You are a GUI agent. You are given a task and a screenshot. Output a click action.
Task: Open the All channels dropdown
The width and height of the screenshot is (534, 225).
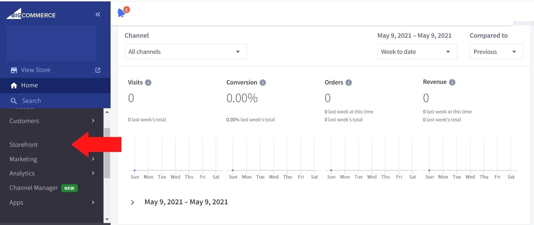[x=186, y=52]
